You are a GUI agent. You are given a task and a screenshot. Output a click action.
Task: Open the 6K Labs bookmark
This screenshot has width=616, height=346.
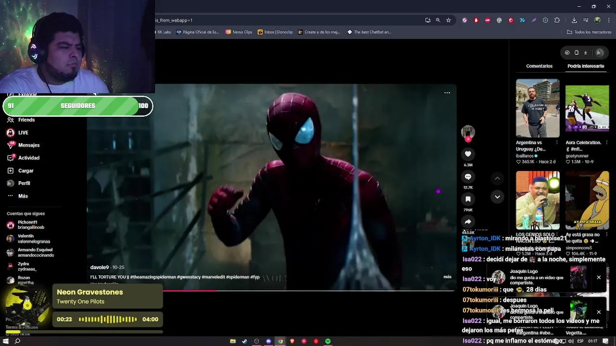click(163, 32)
